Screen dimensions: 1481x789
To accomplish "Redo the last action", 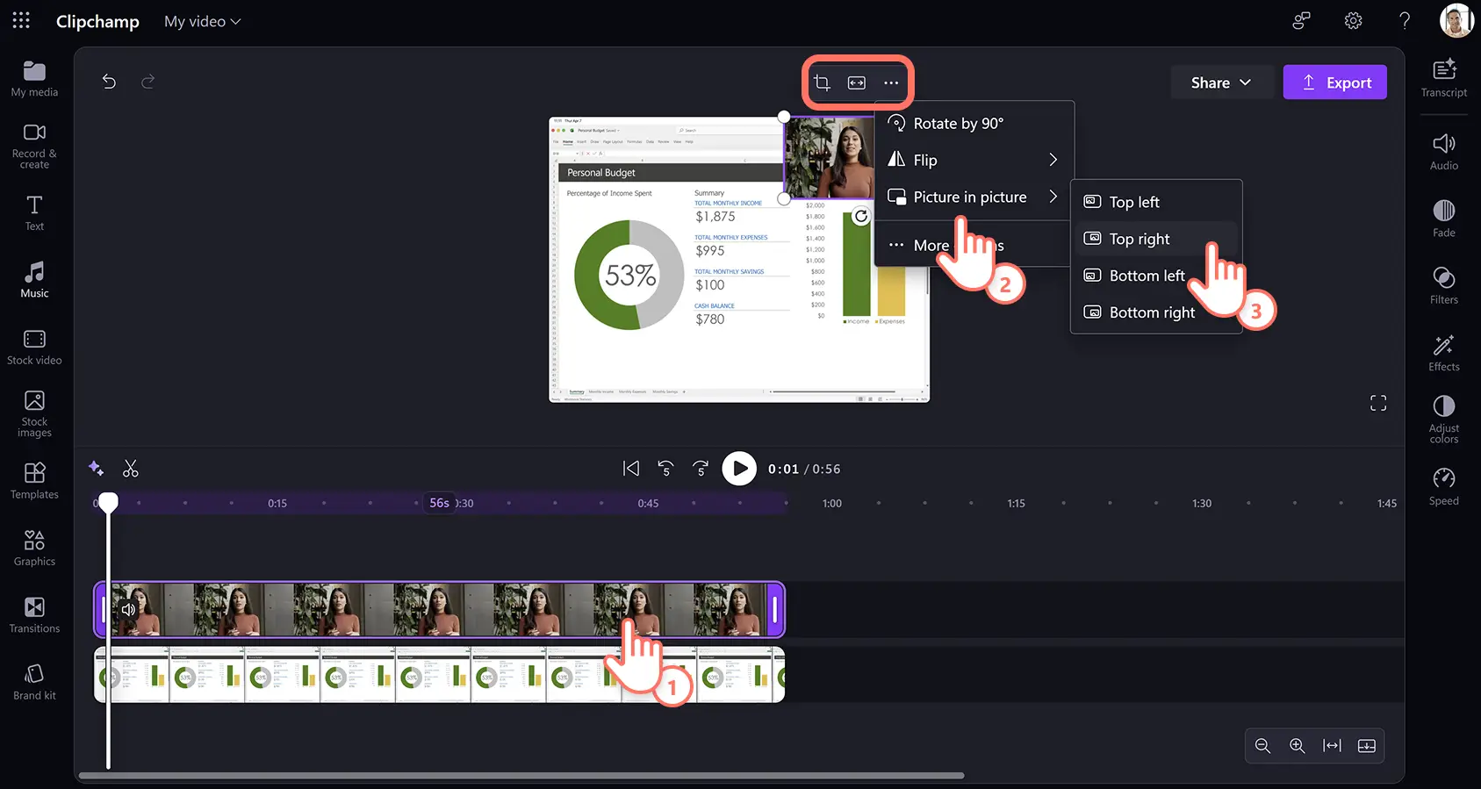I will click(148, 82).
